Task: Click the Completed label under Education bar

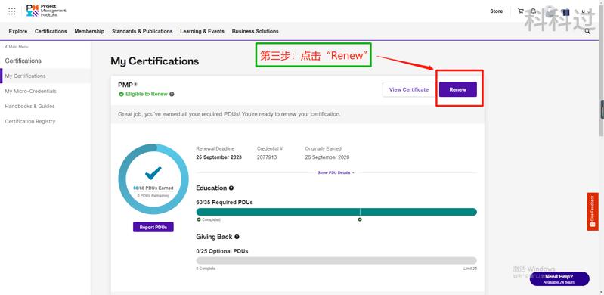Action: tap(211, 219)
